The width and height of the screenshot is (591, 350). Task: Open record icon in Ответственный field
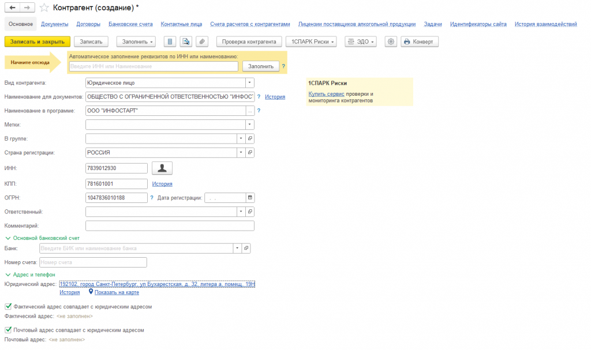[x=250, y=212]
